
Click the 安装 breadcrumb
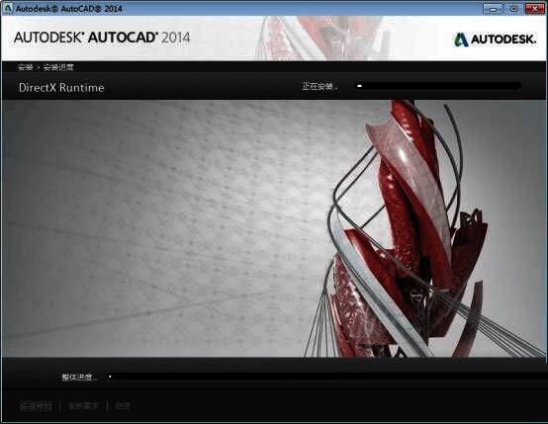pyautogui.click(x=25, y=67)
